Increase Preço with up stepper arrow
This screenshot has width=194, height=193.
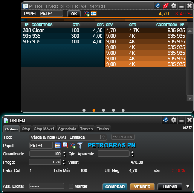[64, 161]
